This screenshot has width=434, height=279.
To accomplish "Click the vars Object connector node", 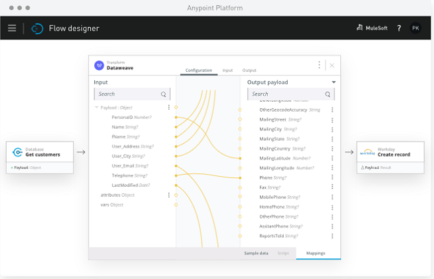I will pyautogui.click(x=176, y=205).
